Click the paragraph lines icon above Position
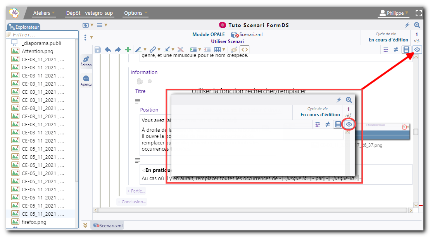 coord(138,101)
